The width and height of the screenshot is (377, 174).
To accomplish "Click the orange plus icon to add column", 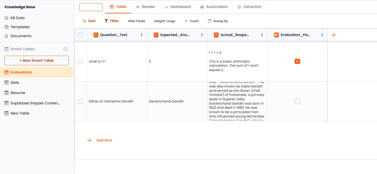I will [x=333, y=35].
